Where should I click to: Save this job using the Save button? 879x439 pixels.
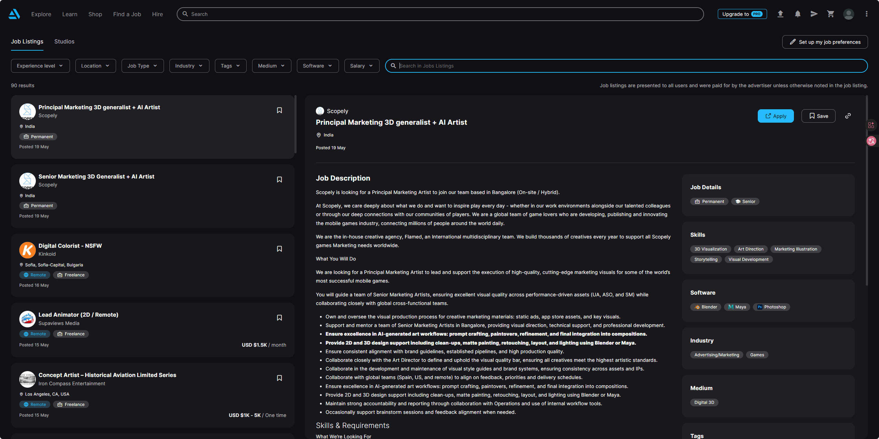(818, 116)
